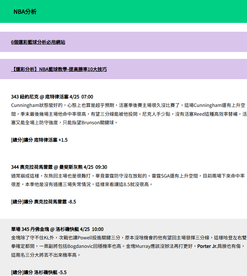Click the text 這8.5就沒很高 in Thunder analysis
This screenshot has height=276, width=247.
coord(135,184)
